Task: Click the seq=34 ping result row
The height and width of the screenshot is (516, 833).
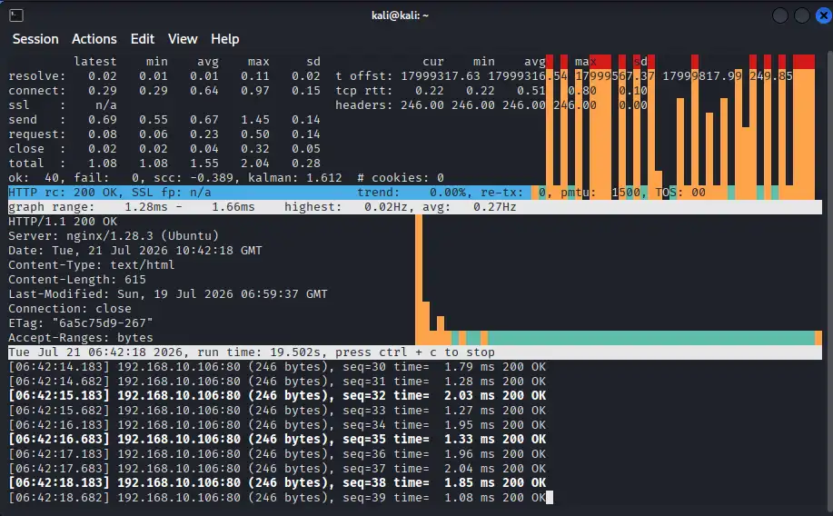Action: coord(277,424)
